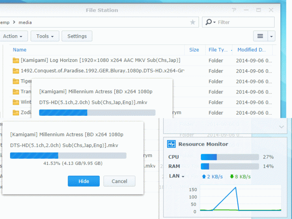Expand the LAN interface selector
This screenshot has height=219, width=292.
[x=177, y=176]
